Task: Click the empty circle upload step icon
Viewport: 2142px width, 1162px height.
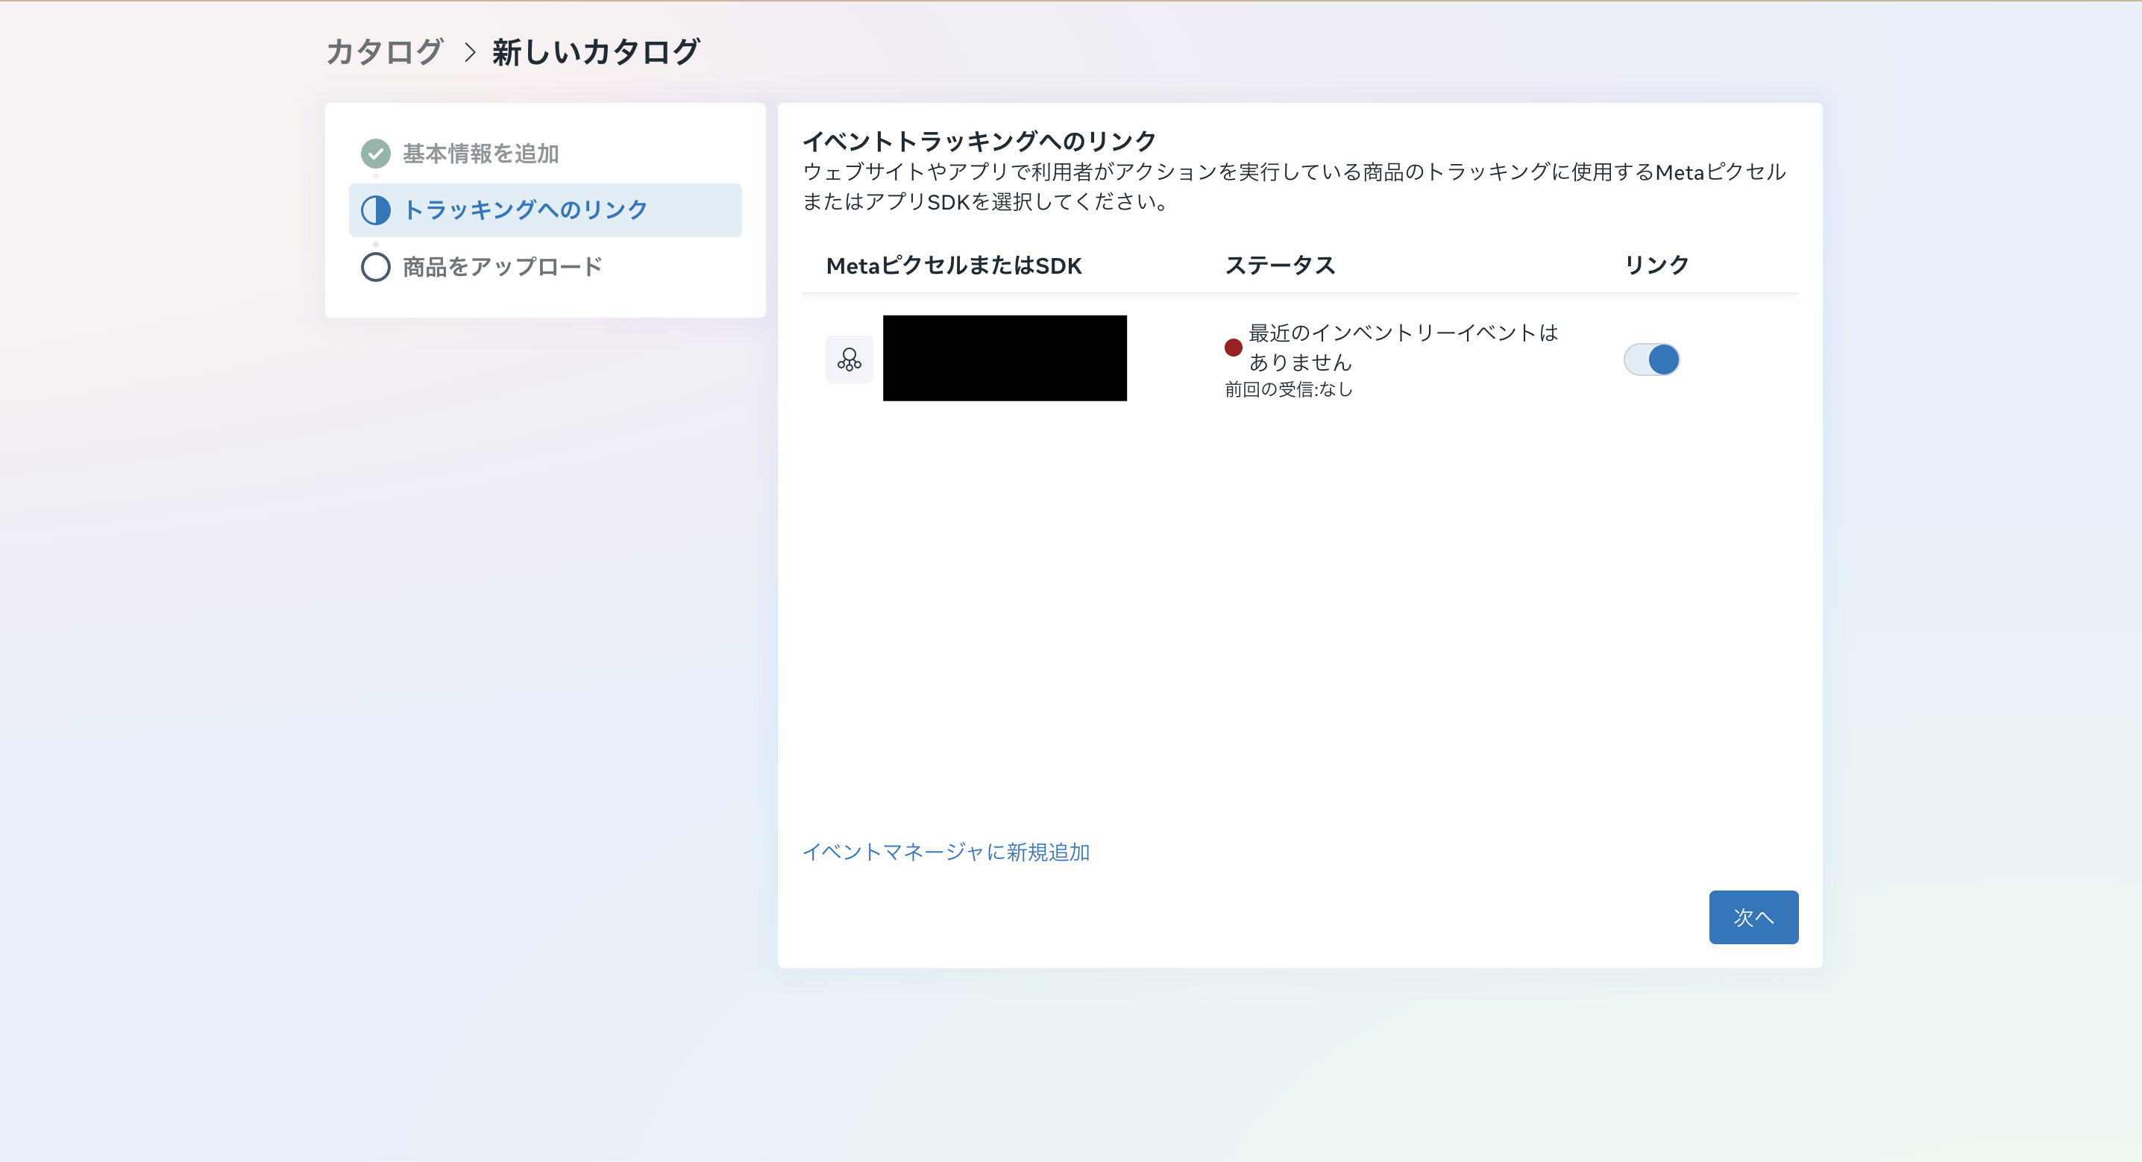Action: 375,267
